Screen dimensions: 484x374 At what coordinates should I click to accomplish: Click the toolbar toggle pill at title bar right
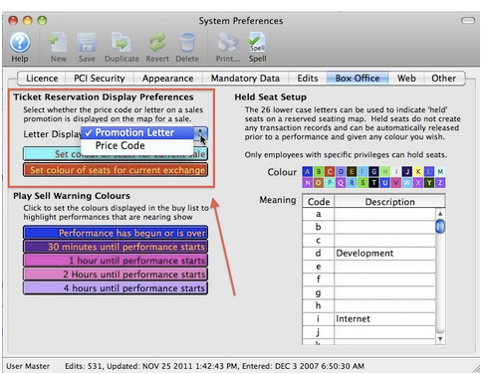coord(468,21)
